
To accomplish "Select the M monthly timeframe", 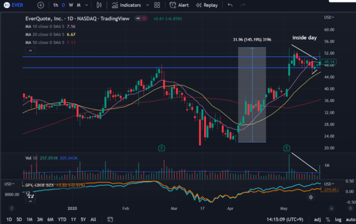I will pyautogui.click(x=79, y=5).
